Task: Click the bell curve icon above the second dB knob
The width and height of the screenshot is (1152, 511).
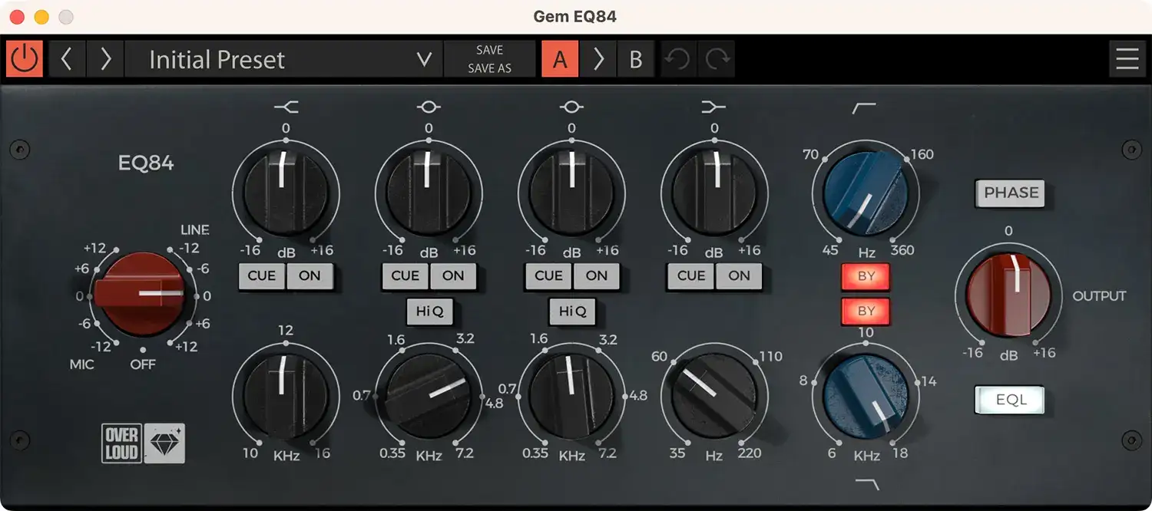Action: click(429, 107)
